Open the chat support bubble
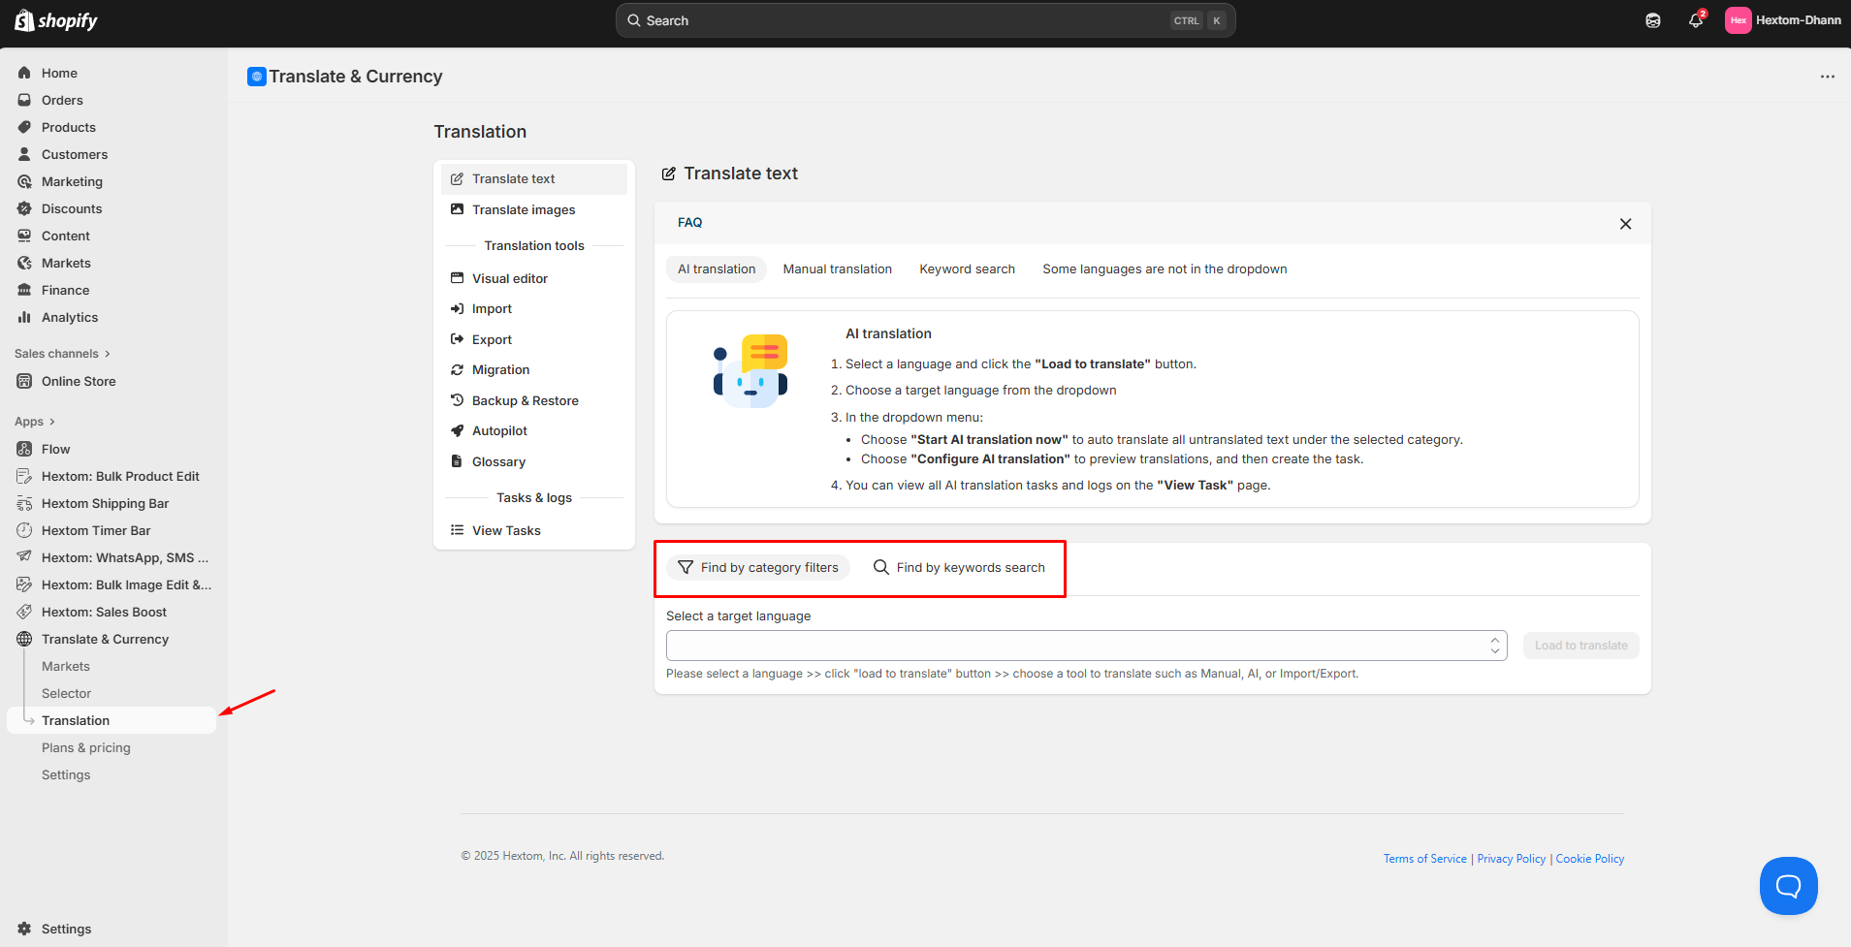 tap(1789, 886)
